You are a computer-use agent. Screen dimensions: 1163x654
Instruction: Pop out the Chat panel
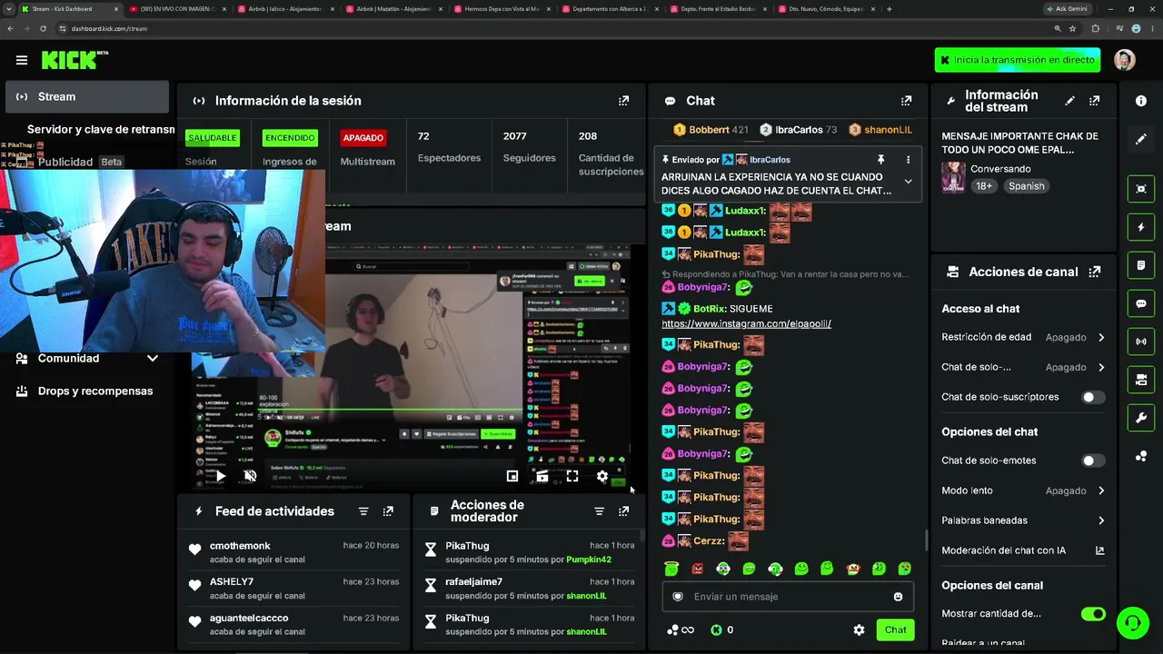pyautogui.click(x=906, y=101)
